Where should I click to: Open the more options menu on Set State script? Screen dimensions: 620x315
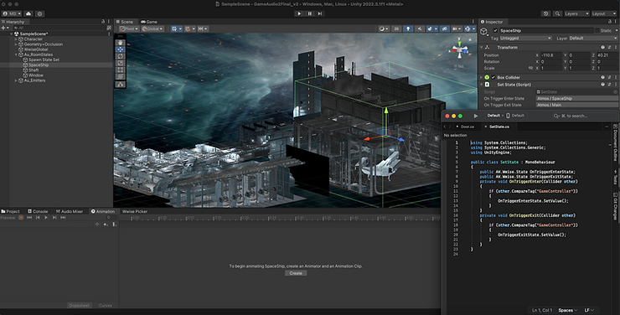pos(616,85)
